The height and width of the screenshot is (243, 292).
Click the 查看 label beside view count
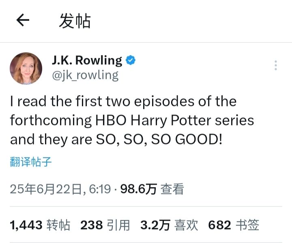172,189
